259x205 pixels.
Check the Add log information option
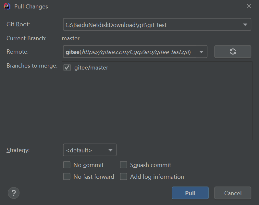click(x=123, y=176)
